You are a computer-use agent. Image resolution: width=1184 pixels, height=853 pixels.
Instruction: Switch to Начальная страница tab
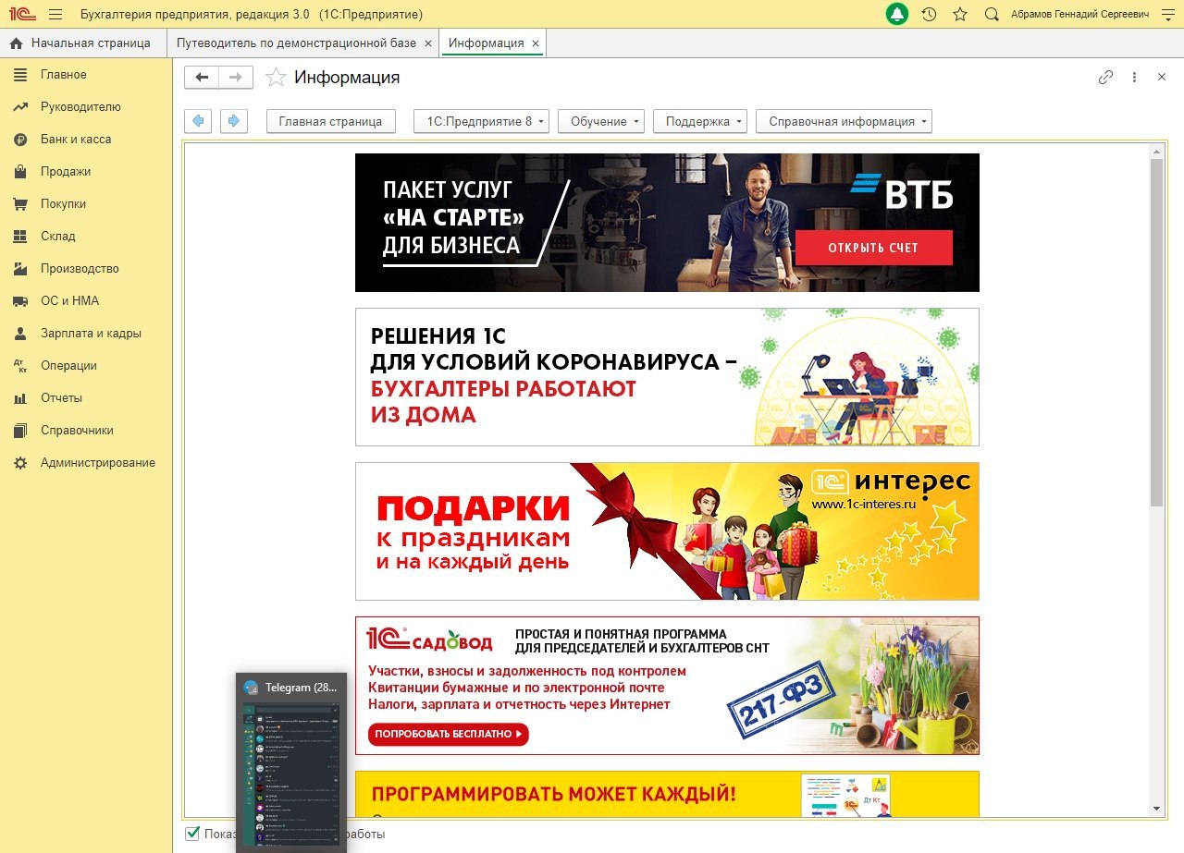point(83,43)
